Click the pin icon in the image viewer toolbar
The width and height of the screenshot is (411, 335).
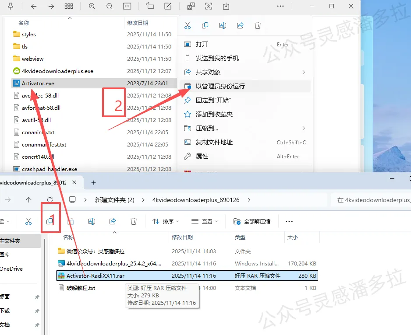point(11,6)
